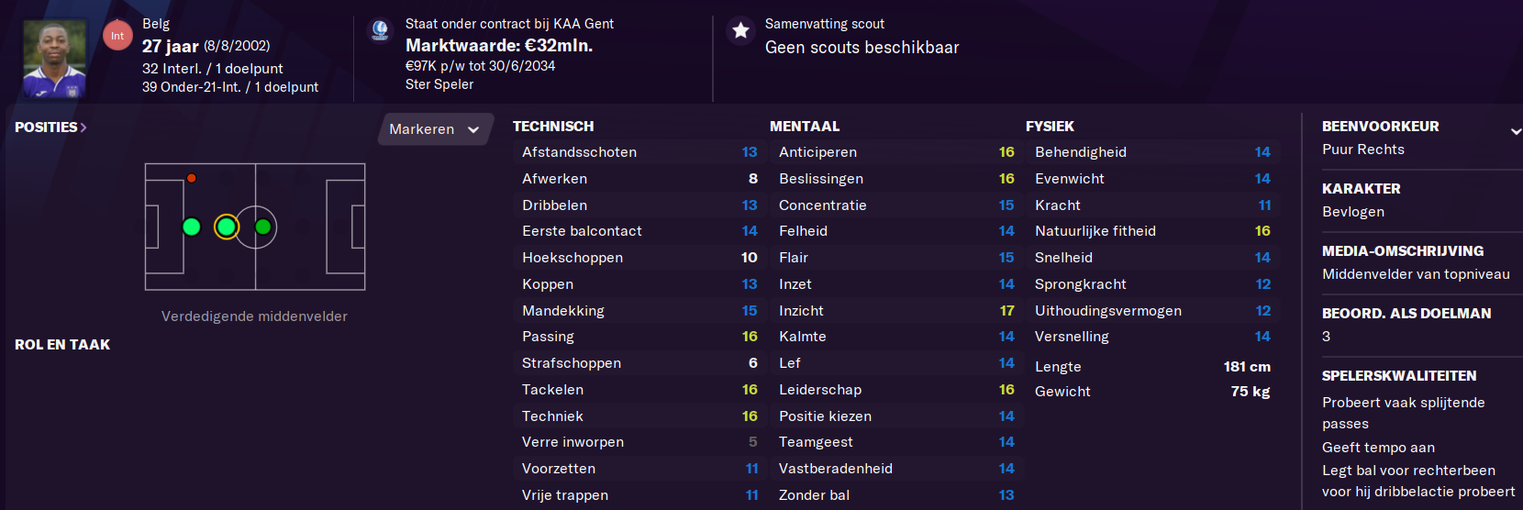Click the small red position dot on the pitch

tap(192, 178)
